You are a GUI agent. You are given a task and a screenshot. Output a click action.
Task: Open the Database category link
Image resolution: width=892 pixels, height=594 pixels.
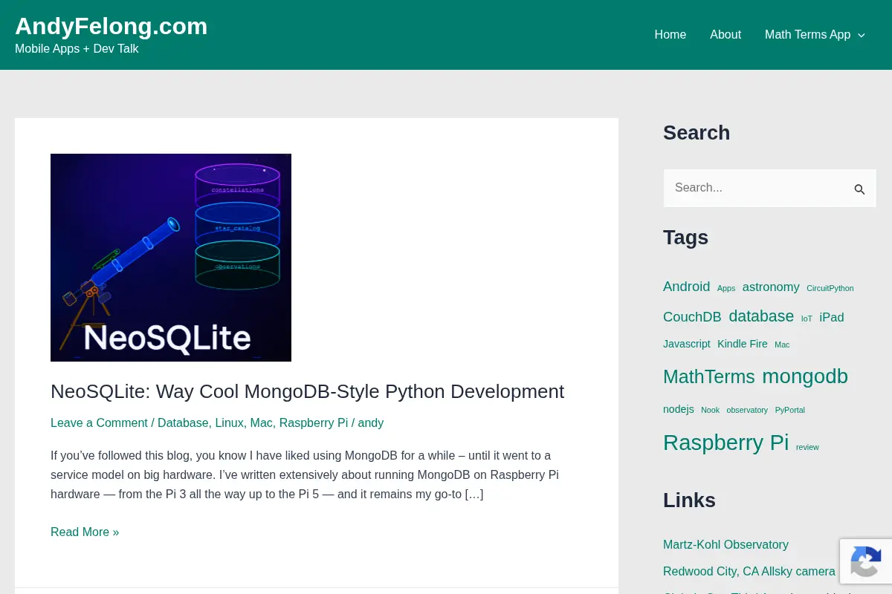(183, 422)
